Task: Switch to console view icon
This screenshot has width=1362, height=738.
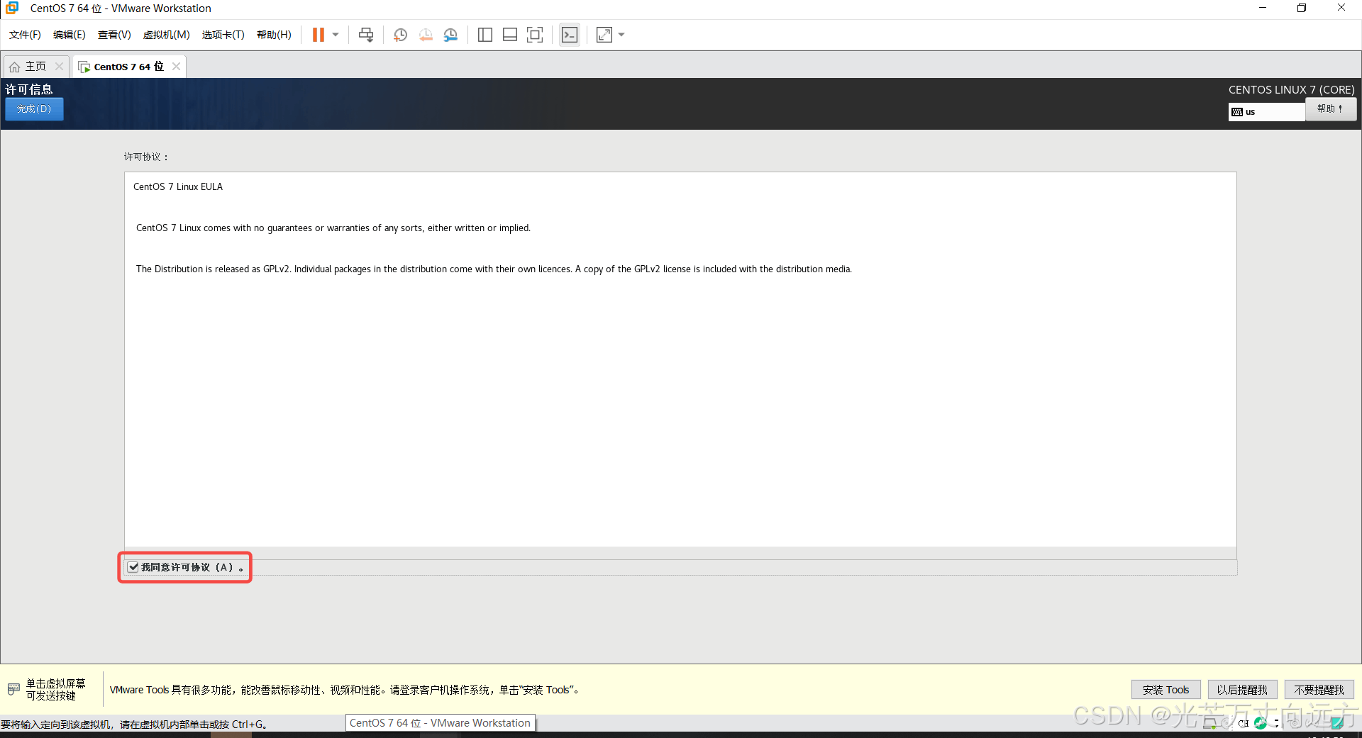Action: click(570, 35)
